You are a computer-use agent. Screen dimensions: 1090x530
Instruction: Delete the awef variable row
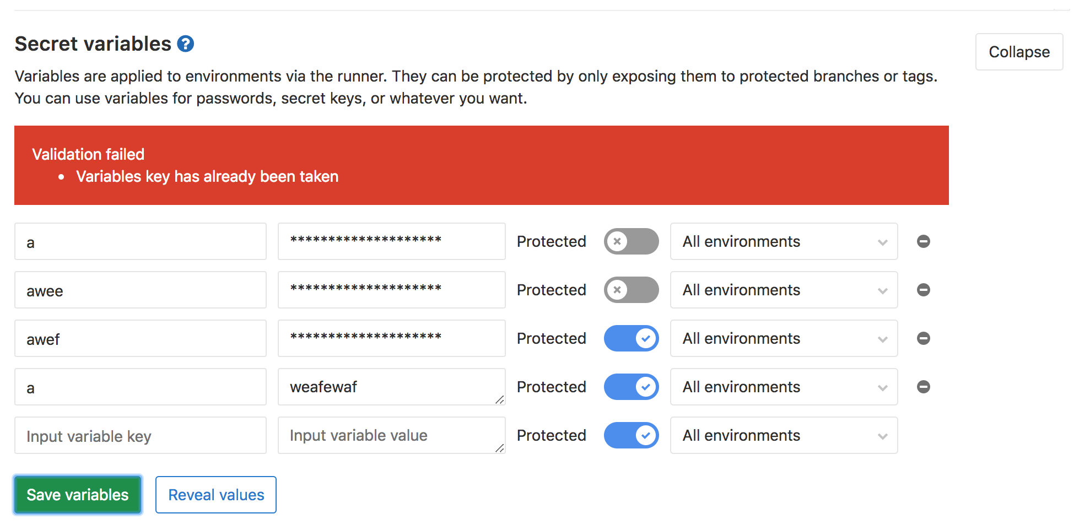point(924,338)
